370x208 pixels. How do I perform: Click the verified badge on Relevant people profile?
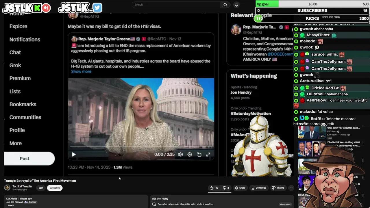281,27
